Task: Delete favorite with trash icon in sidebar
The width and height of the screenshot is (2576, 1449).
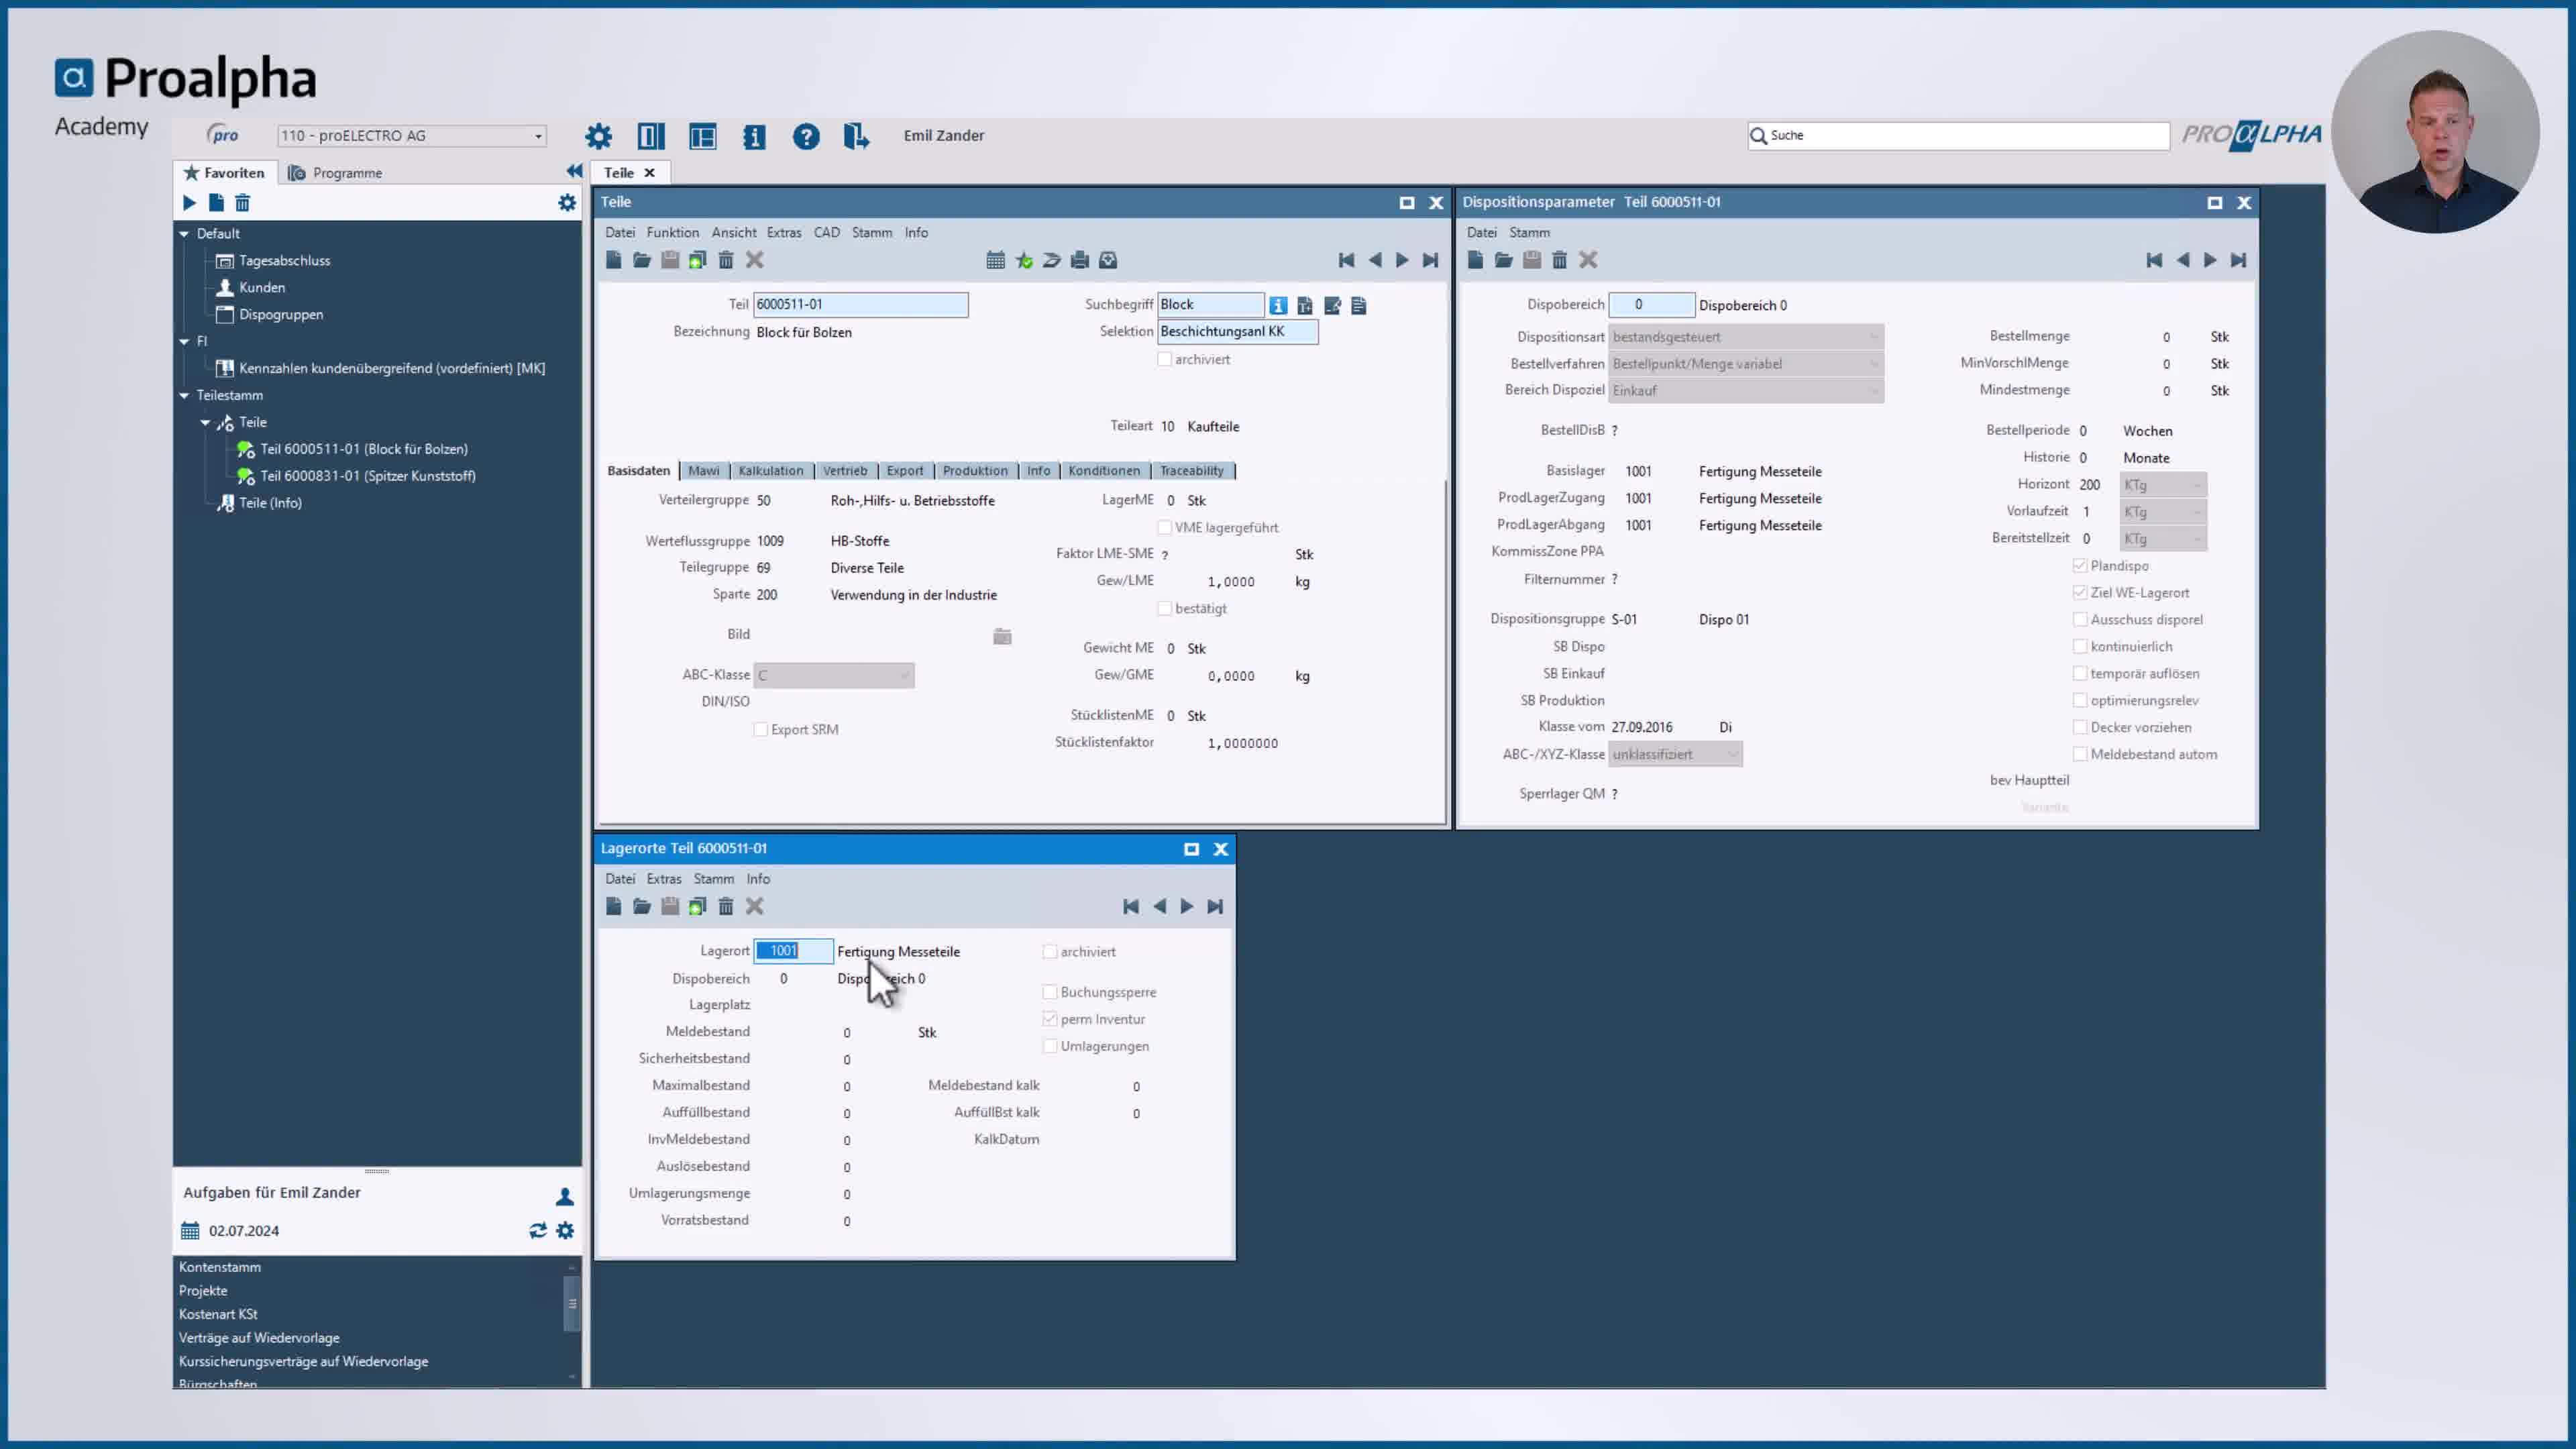Action: 242,203
